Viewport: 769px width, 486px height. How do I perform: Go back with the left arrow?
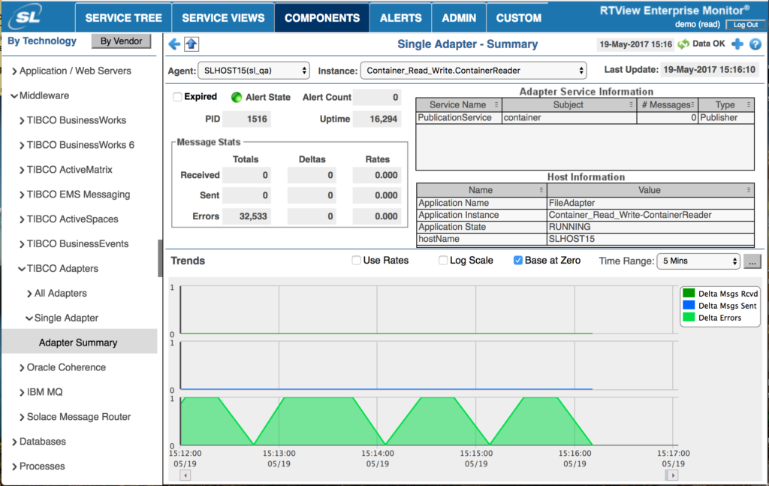(174, 44)
